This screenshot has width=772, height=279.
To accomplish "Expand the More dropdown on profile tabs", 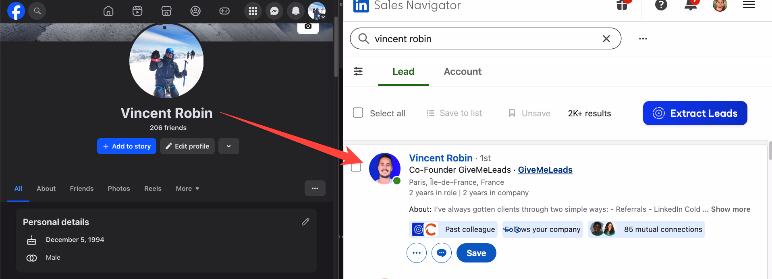I will tap(188, 188).
